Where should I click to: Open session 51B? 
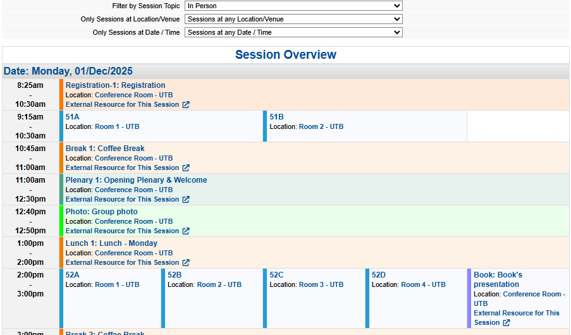(x=276, y=117)
